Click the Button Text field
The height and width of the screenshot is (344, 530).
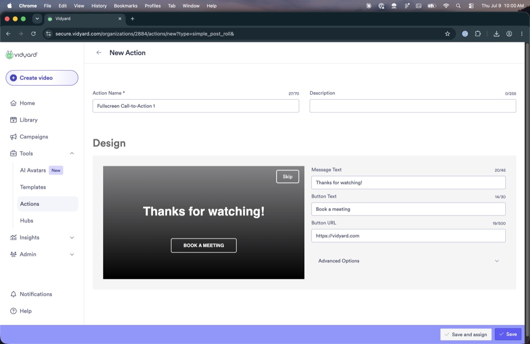pyautogui.click(x=409, y=209)
